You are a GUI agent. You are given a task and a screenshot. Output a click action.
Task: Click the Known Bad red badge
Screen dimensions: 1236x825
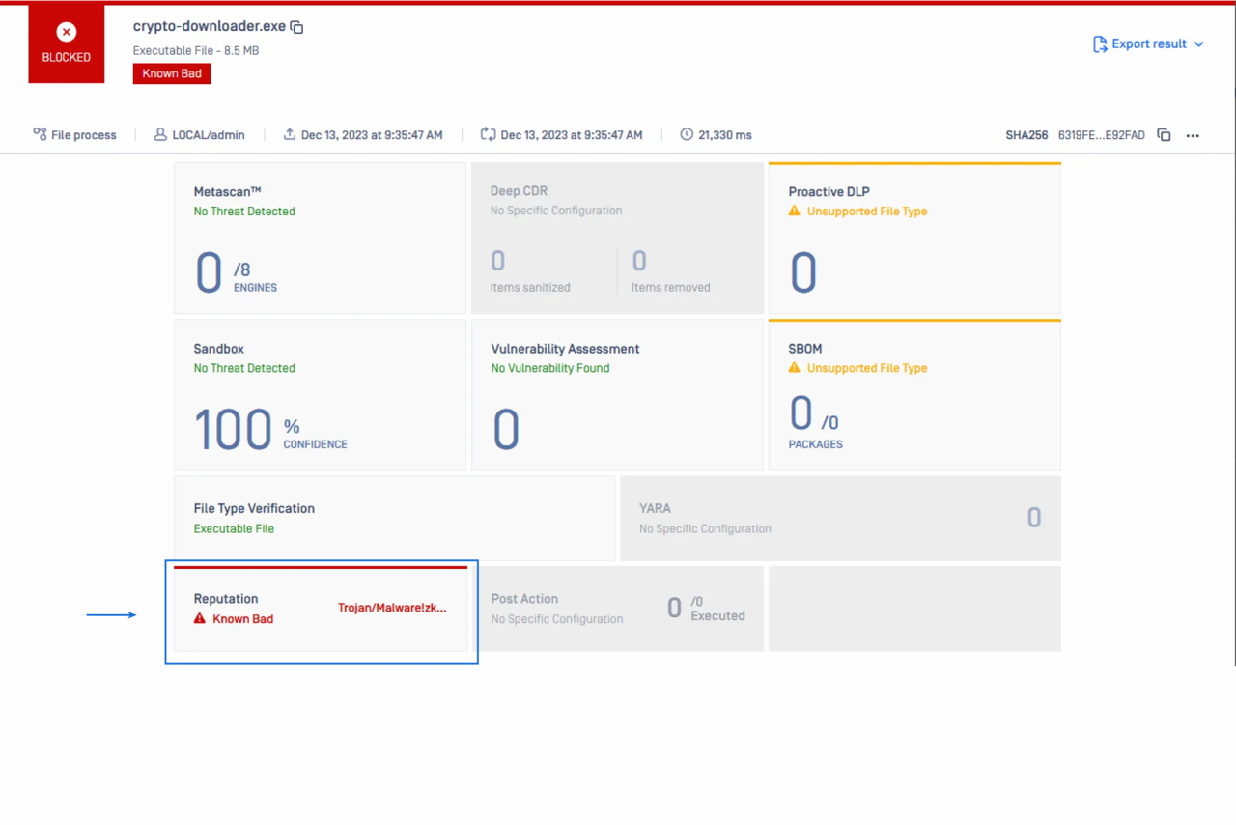tap(172, 73)
